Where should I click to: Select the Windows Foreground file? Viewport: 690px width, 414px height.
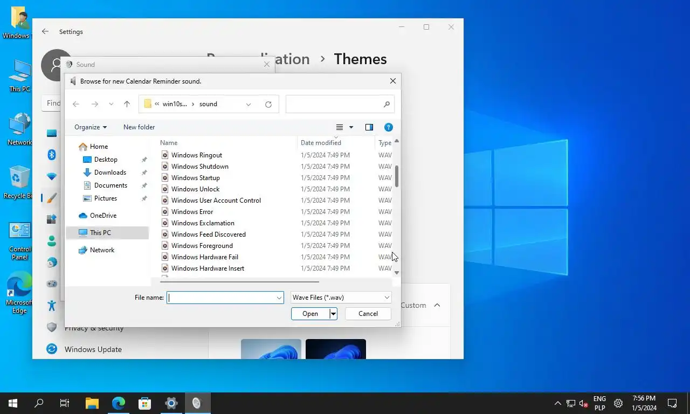(202, 246)
